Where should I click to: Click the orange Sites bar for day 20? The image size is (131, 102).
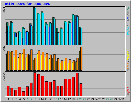(x=81, y=59)
